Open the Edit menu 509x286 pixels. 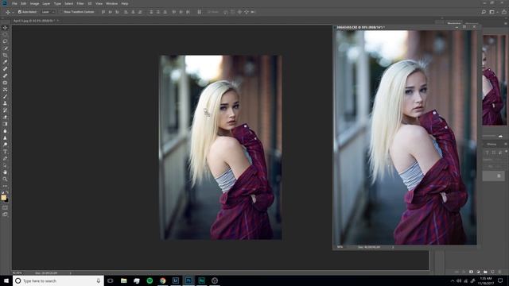[x=24, y=3]
